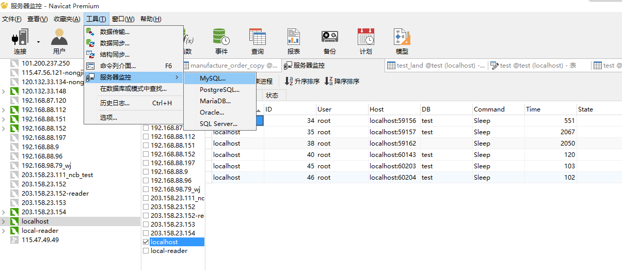Expand the 203.158.23.154 connection tree node
Viewport: 622px width, 270px height.
click(4, 212)
